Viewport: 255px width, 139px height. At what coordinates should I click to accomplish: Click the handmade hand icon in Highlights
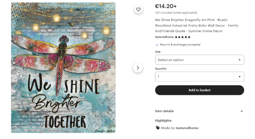click(158, 128)
